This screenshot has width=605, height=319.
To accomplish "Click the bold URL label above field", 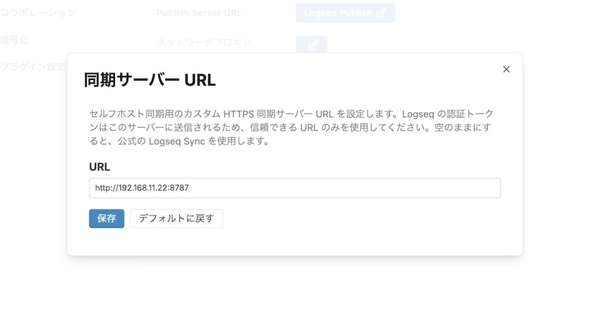I will tap(99, 167).
